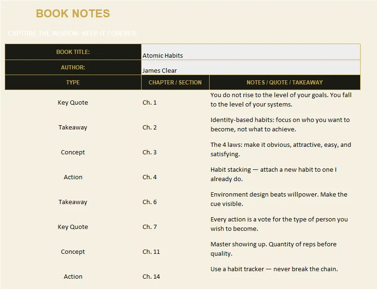The width and height of the screenshot is (377, 289).
Task: Click the Action cell for Ch. 14
Action: point(73,276)
